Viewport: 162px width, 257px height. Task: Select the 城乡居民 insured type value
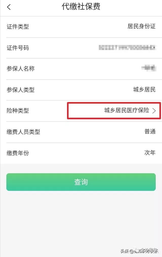click(144, 89)
